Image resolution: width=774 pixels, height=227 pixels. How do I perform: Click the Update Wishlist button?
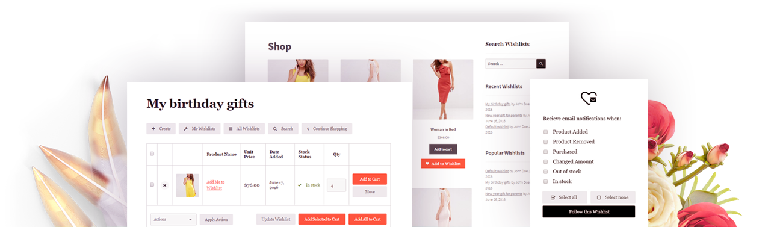point(276,219)
